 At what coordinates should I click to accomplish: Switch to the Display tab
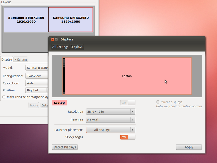[x=7, y=59]
